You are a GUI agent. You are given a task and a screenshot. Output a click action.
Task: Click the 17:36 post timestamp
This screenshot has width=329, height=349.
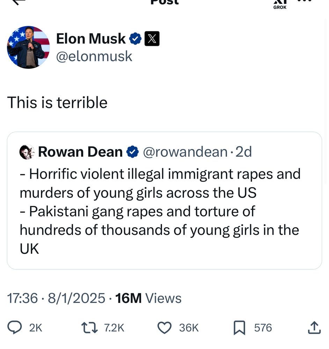[x=22, y=298]
